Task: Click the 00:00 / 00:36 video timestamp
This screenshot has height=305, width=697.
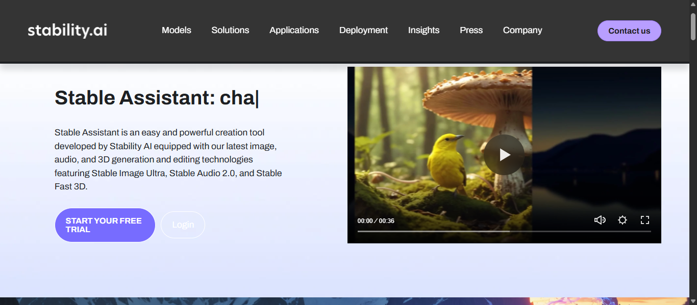Action: [x=376, y=221]
